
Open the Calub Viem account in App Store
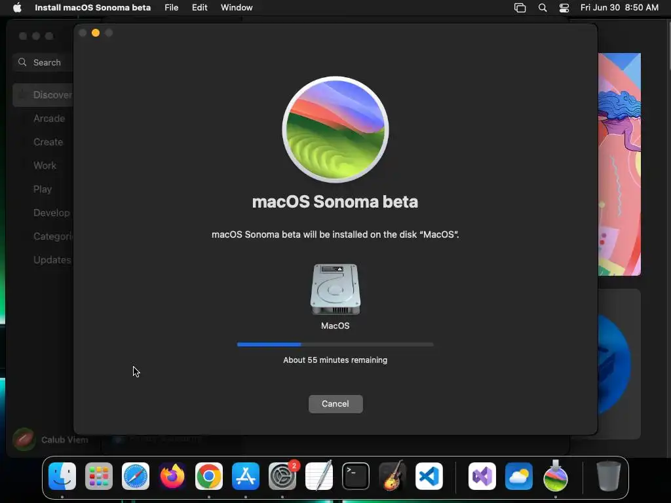50,439
